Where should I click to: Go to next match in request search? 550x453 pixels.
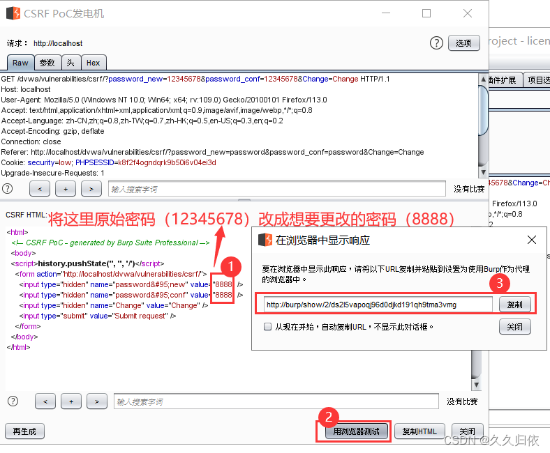click(91, 189)
